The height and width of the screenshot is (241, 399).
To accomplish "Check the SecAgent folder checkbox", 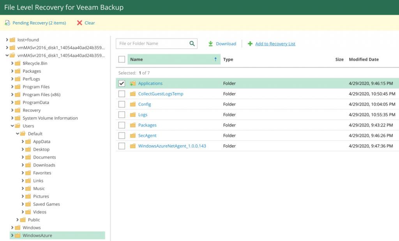I will pos(122,135).
